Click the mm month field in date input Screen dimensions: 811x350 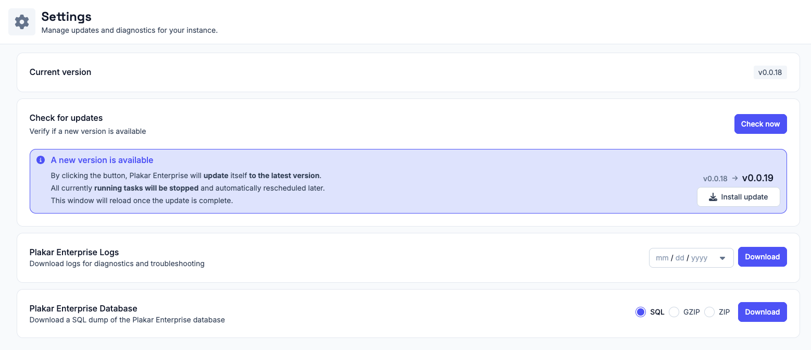[662, 258]
